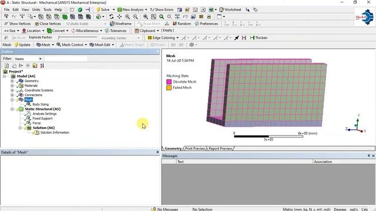Open the Solve dropdown arrow
Viewport: 376px width, 211px height.
click(113, 9)
